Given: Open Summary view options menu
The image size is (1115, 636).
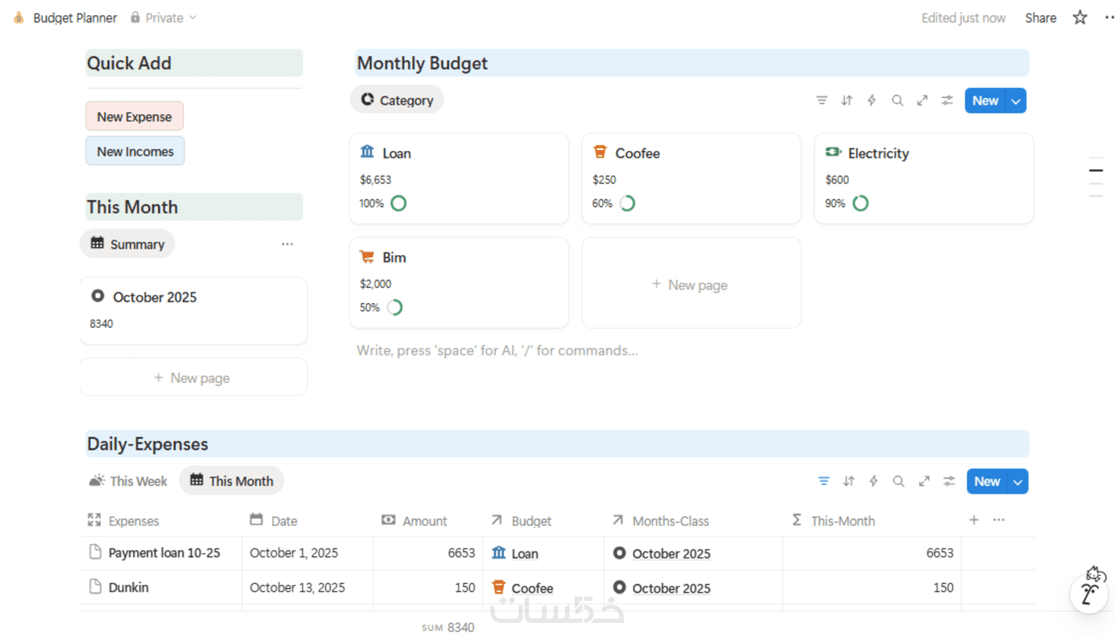Looking at the screenshot, I should coord(287,244).
